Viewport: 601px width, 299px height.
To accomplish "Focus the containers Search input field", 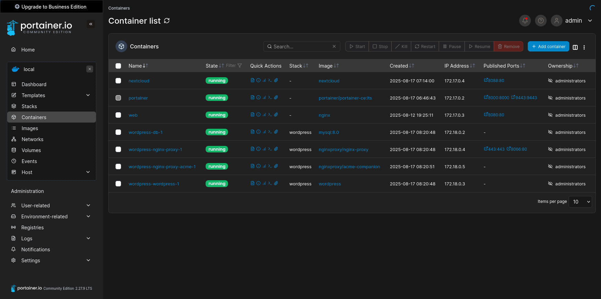I will pos(302,46).
